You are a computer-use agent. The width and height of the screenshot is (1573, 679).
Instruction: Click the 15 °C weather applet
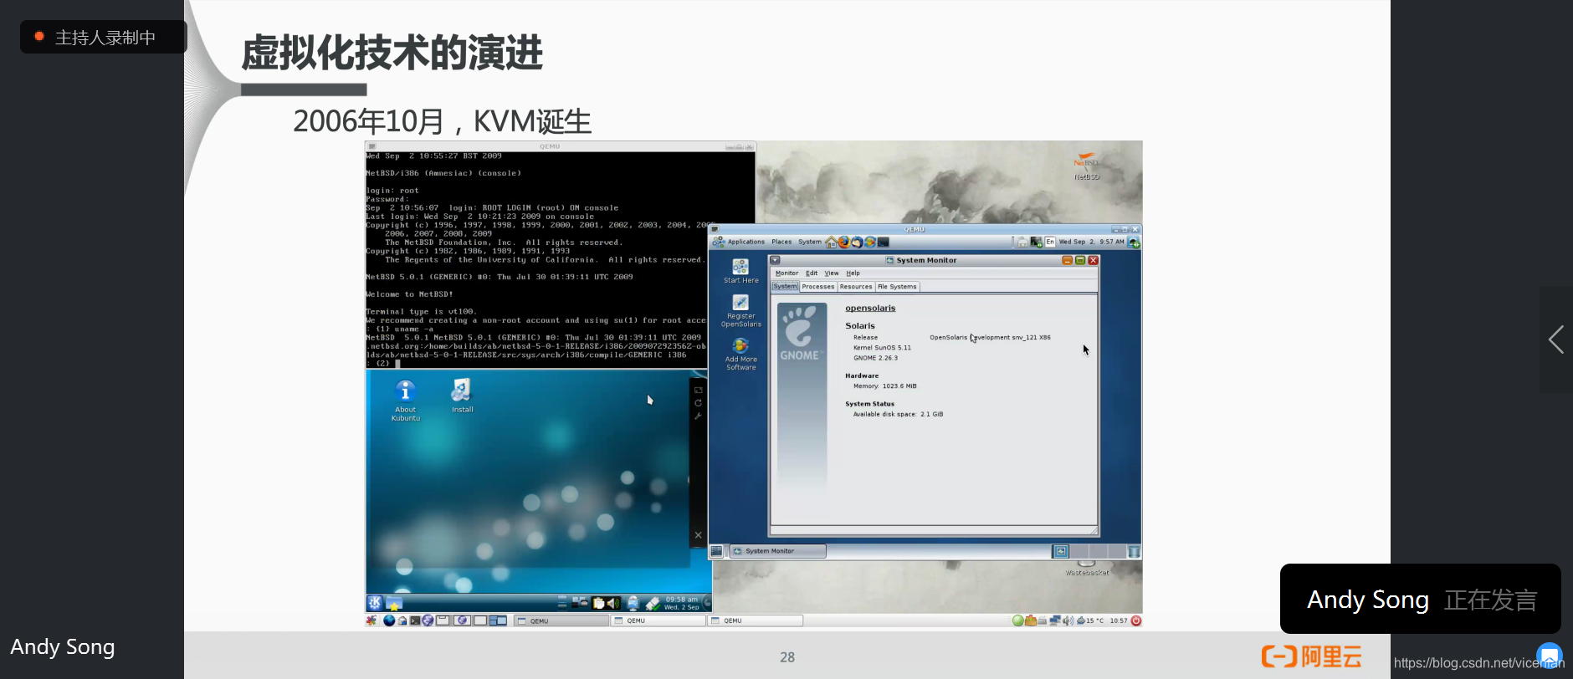1090,620
